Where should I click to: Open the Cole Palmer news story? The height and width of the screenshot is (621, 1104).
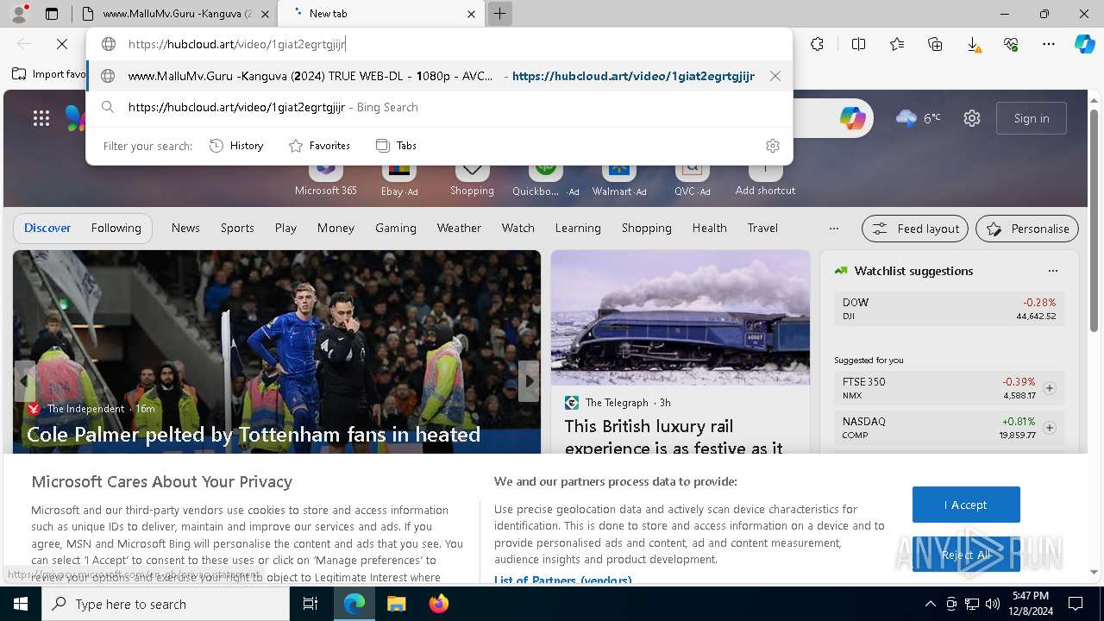coord(254,434)
